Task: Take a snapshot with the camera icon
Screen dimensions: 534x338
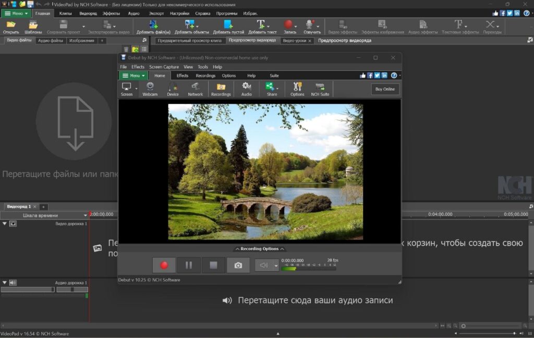Action: pyautogui.click(x=238, y=265)
